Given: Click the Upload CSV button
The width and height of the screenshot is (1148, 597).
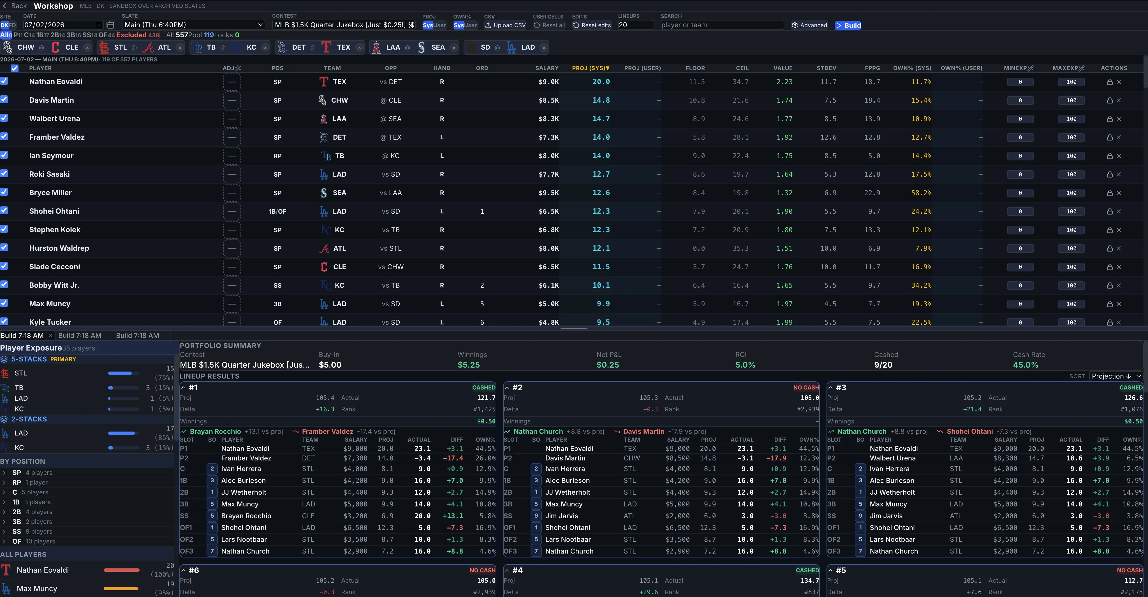Looking at the screenshot, I should pos(505,26).
